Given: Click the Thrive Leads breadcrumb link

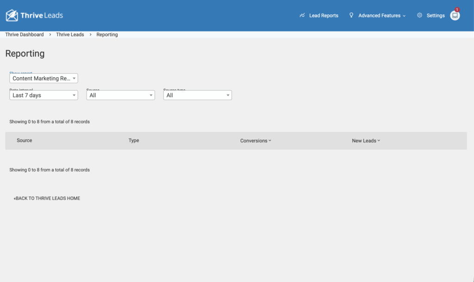Looking at the screenshot, I should coord(70,35).
